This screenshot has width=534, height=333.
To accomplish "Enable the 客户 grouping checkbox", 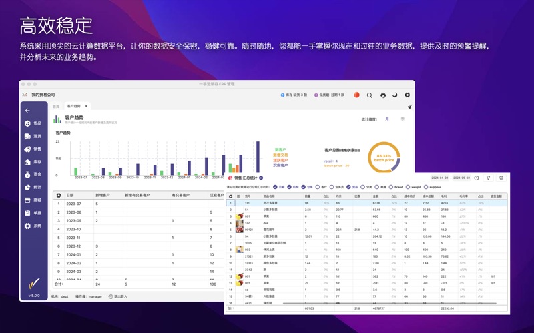I will click(x=318, y=187).
